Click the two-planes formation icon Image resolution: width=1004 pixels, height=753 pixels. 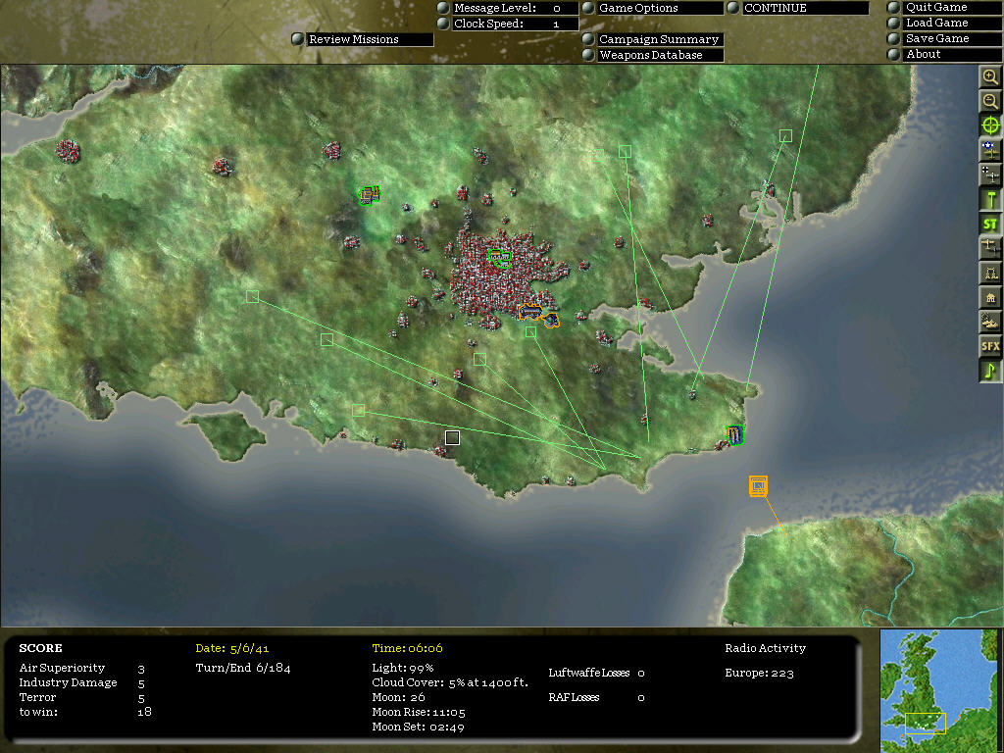click(990, 248)
